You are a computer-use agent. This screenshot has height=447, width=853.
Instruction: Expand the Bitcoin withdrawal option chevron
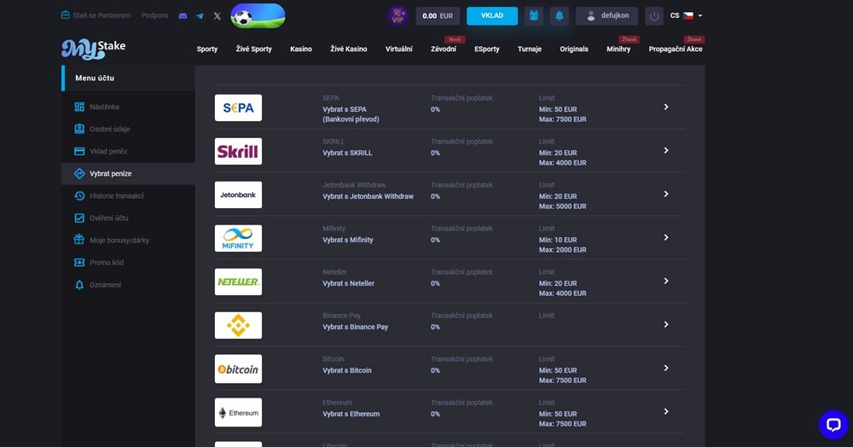point(666,369)
